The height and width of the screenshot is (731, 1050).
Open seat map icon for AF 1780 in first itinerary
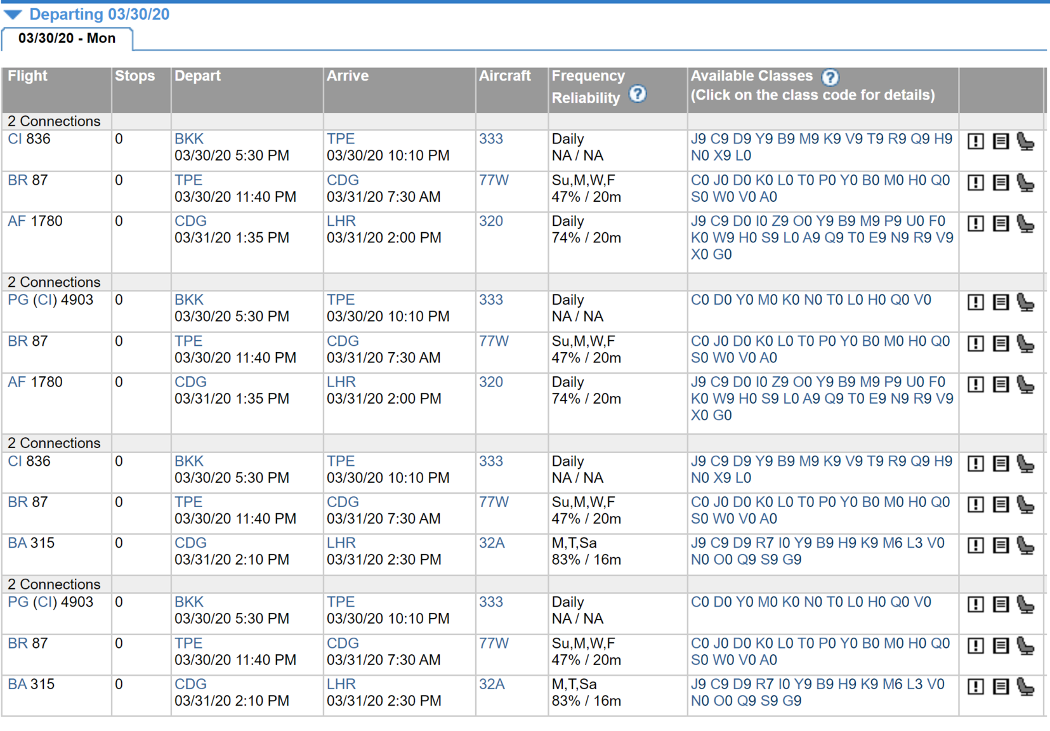coord(1026,223)
